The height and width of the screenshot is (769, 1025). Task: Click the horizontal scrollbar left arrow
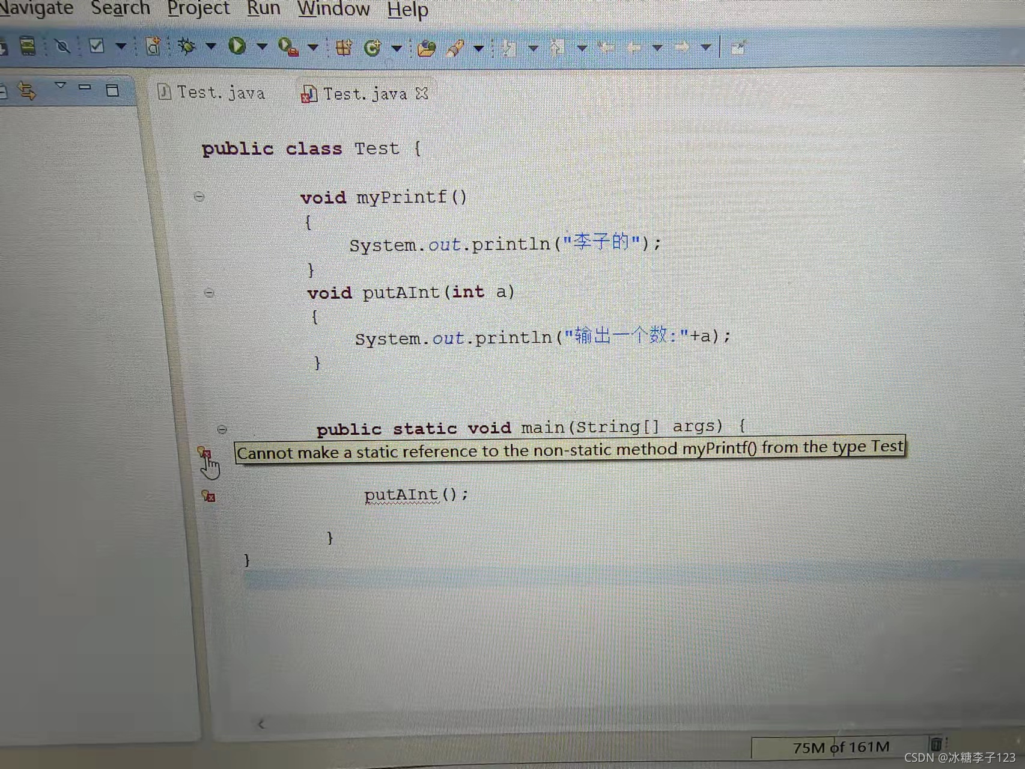click(261, 725)
